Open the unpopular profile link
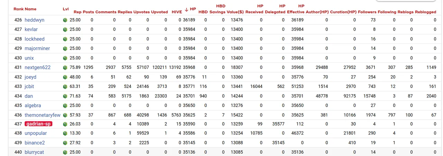This screenshot has height=156, width=443. tap(36, 133)
